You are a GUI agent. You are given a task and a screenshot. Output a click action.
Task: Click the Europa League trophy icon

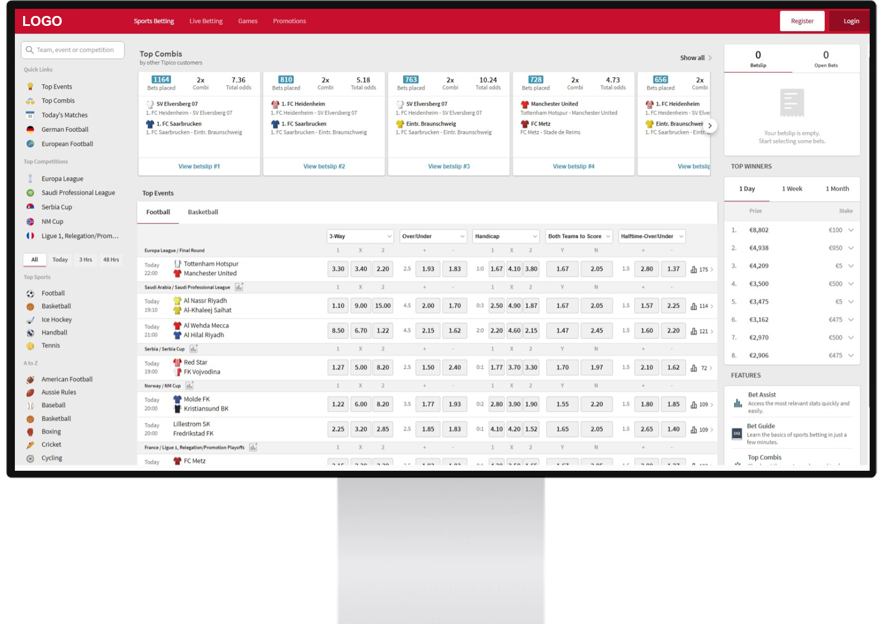[x=30, y=179]
